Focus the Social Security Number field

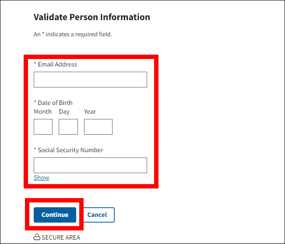(x=90, y=165)
